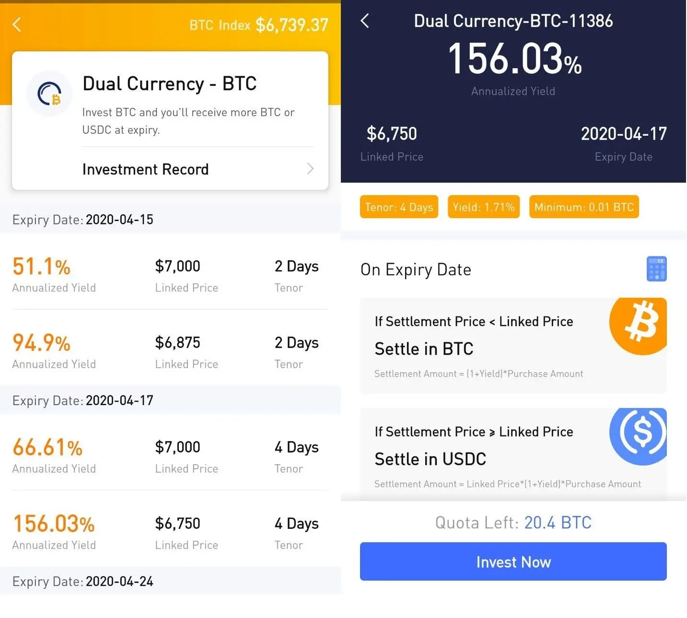This screenshot has height=618, width=687.
Task: Tap the Yield: 1.71% tag
Action: tap(483, 207)
